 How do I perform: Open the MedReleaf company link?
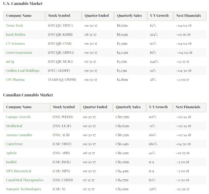(14, 126)
